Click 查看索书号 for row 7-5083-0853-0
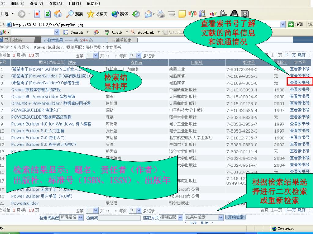313x234 pixels. (300, 144)
